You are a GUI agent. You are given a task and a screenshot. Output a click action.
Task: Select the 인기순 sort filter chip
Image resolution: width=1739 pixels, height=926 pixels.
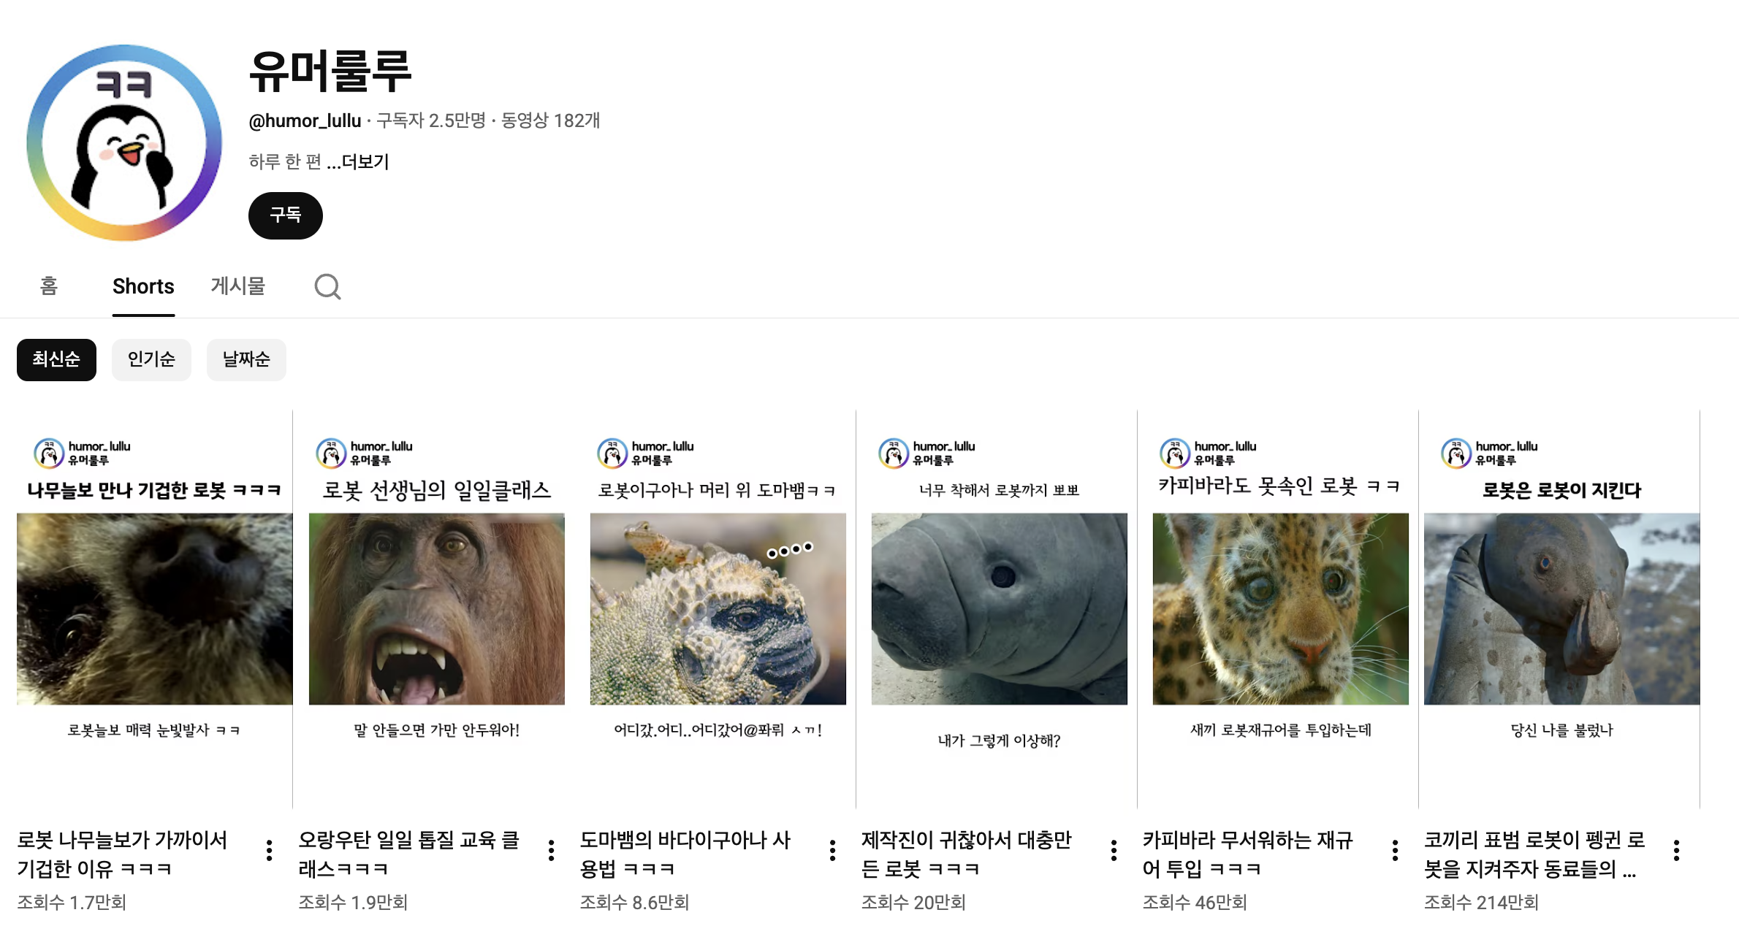pos(151,359)
